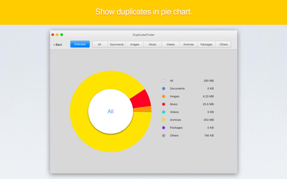This screenshot has height=179, width=287.
Task: Click the Archives legend label
Action: pyautogui.click(x=175, y=120)
